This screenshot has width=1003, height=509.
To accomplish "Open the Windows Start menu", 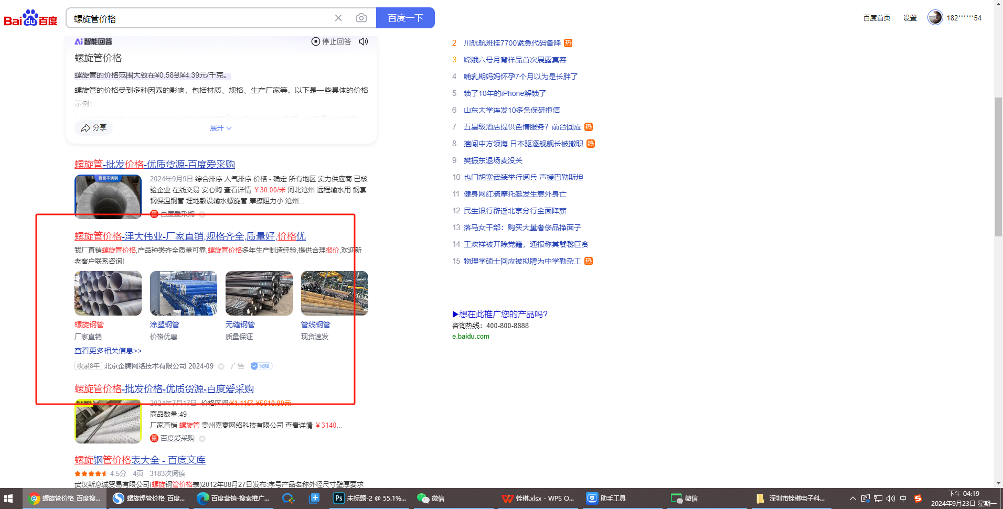I will pyautogui.click(x=8, y=499).
